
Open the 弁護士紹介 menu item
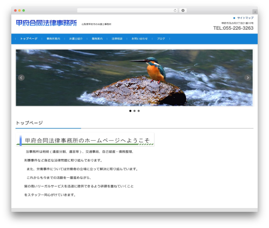[x=76, y=39]
